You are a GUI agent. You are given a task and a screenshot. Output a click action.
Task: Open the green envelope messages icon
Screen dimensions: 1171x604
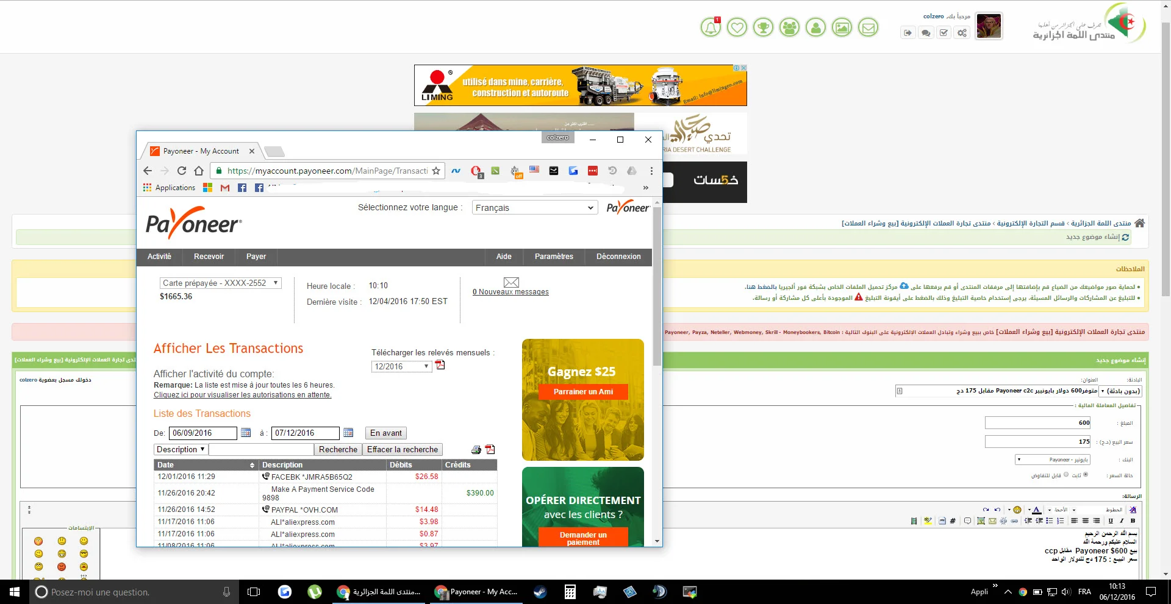868,27
